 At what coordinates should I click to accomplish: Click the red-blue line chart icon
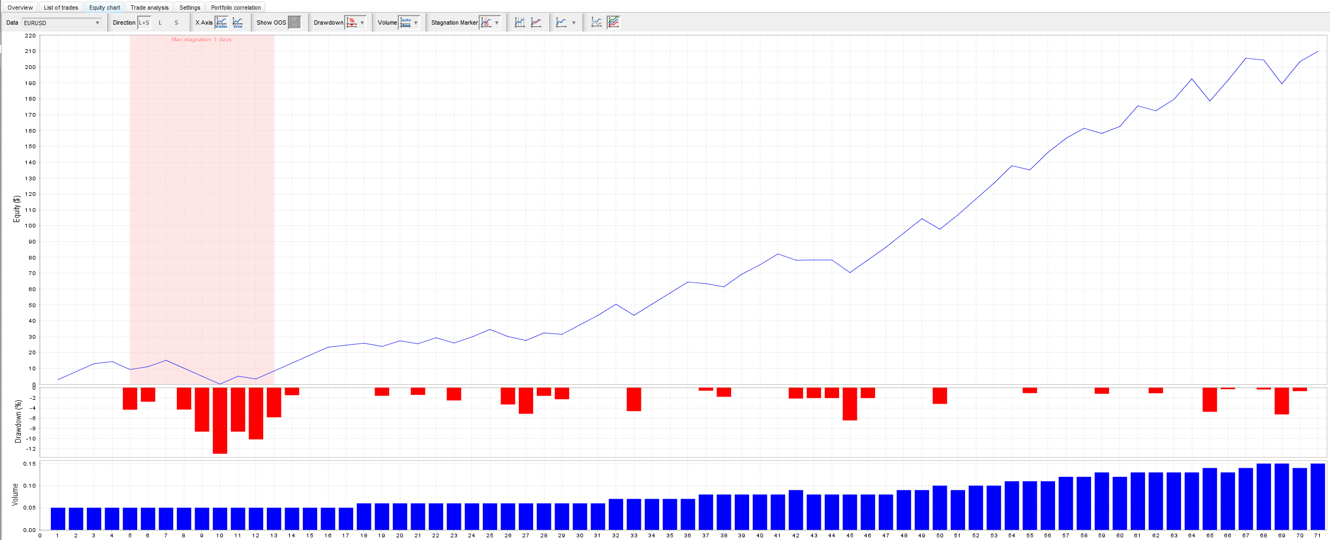click(536, 22)
